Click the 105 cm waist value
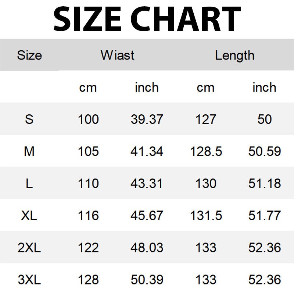294x294 pixels. click(88, 151)
